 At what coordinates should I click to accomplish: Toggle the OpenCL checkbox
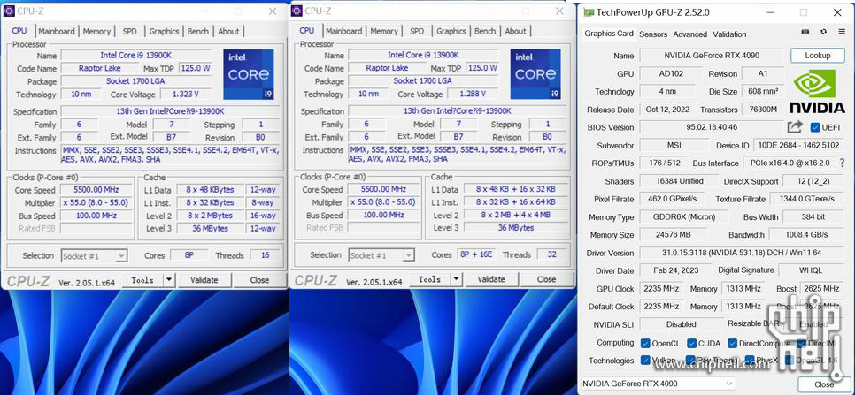[645, 343]
